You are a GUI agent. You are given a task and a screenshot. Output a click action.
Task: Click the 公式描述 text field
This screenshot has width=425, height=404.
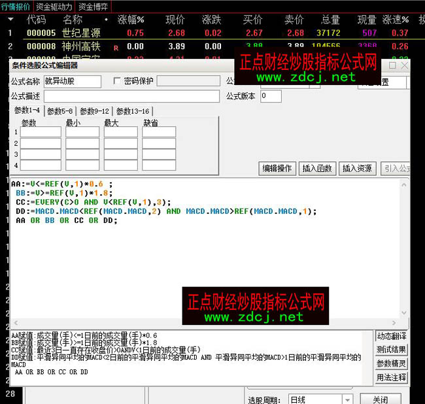[x=131, y=97]
